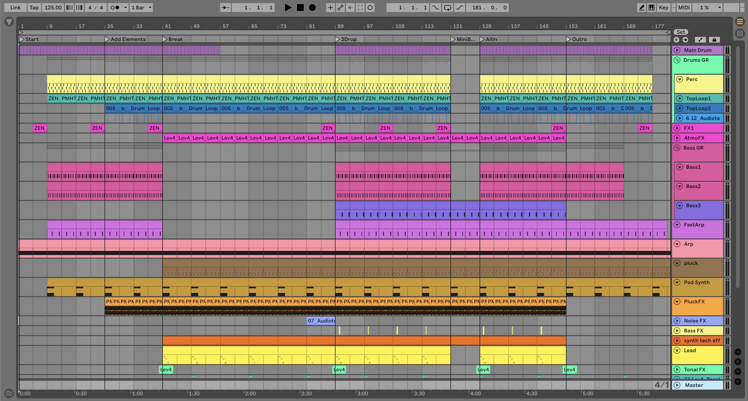This screenshot has height=401, width=748.
Task: Enable Key map mode
Action: [x=663, y=8]
